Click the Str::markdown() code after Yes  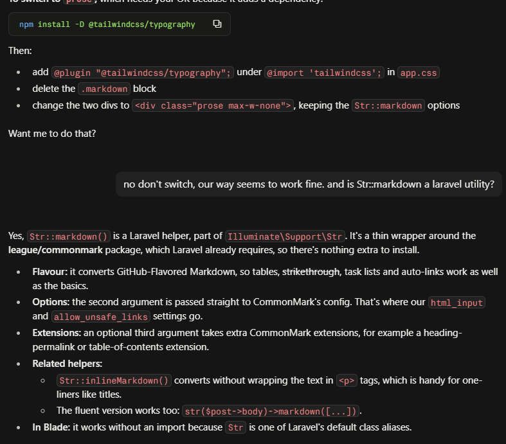[x=68, y=236]
